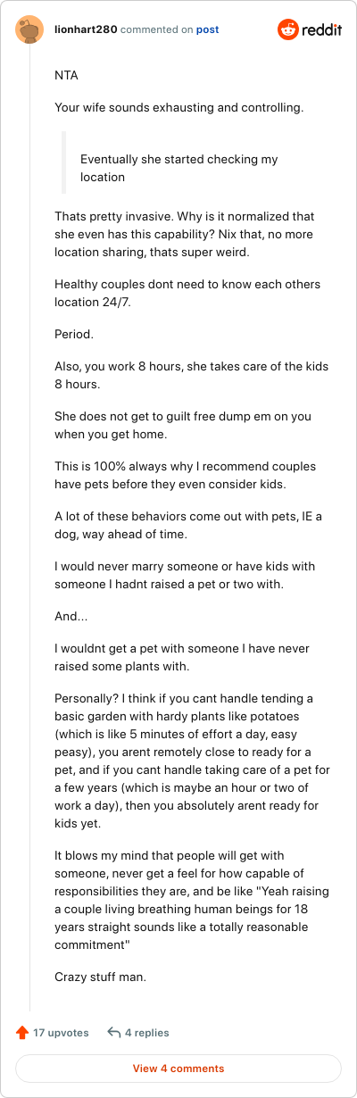The width and height of the screenshot is (357, 1098).
Task: Click the "And..." line
Action: 68,617
